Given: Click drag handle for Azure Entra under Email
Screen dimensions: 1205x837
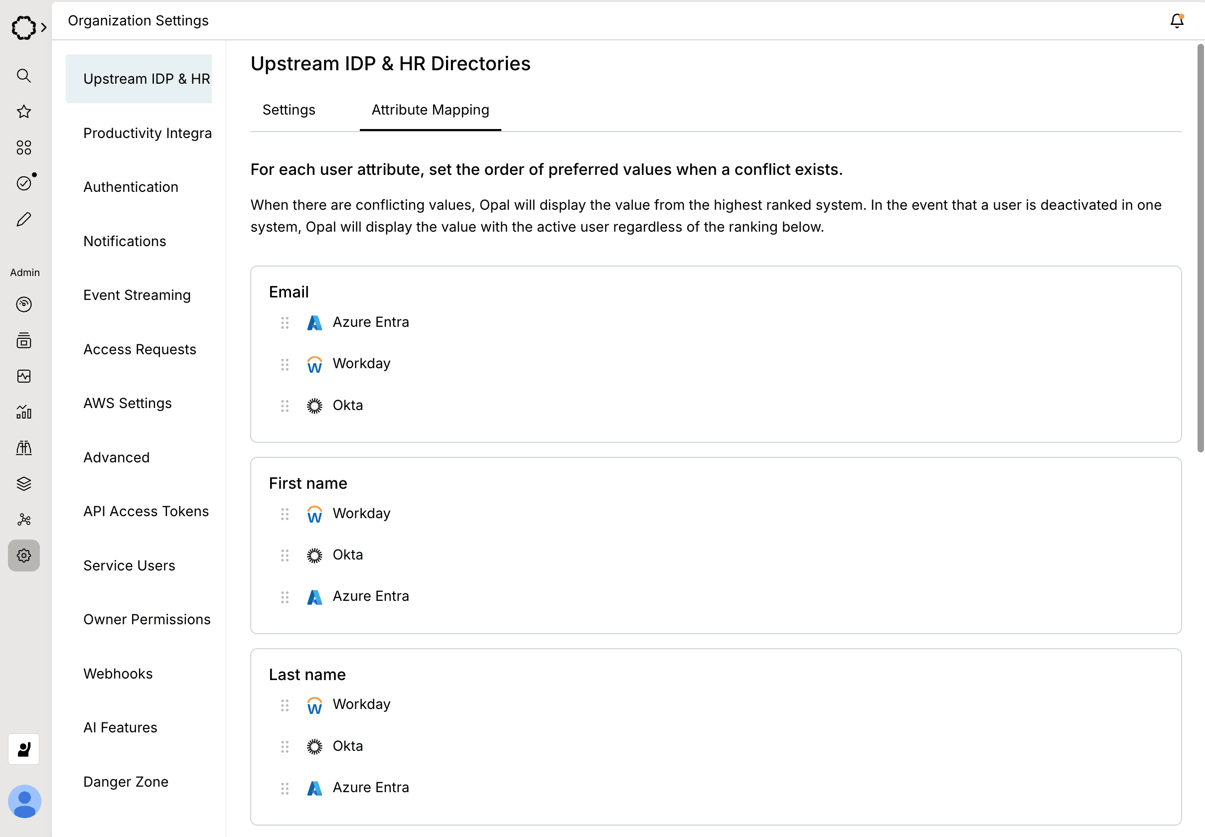Looking at the screenshot, I should pyautogui.click(x=285, y=322).
